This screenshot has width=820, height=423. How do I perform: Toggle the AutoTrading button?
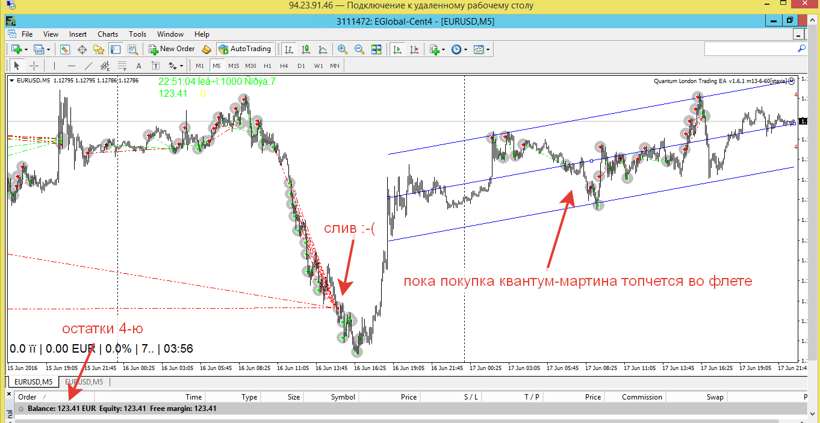(x=246, y=49)
